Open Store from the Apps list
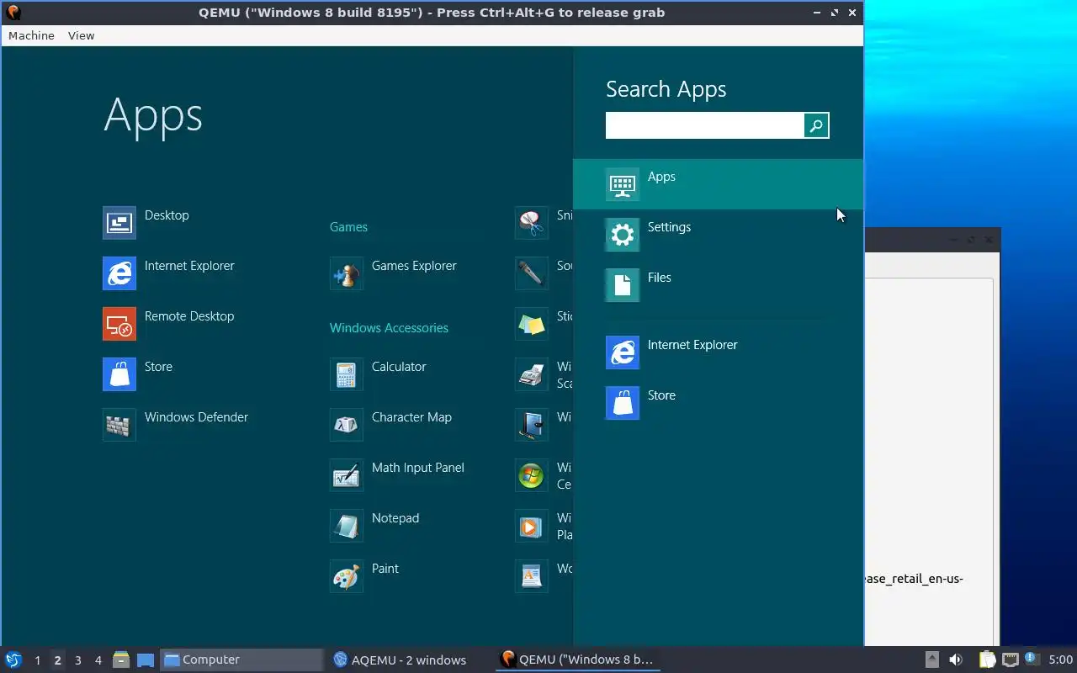The height and width of the screenshot is (673, 1077). (x=137, y=374)
